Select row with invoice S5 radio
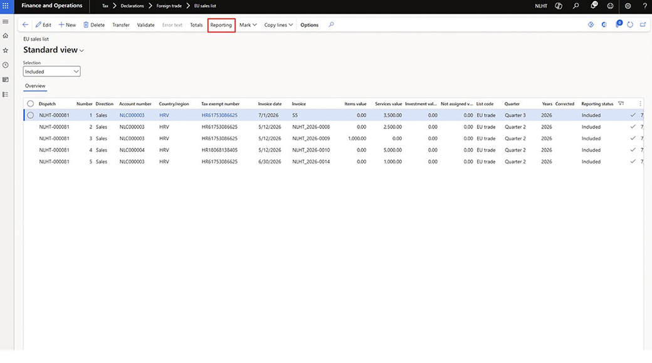The height and width of the screenshot is (363, 652). click(30, 115)
